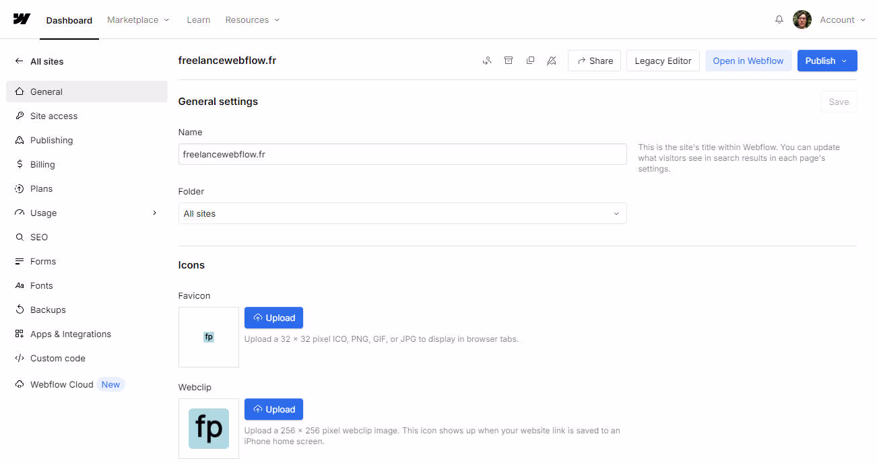Viewport: 877px width, 465px height.
Task: Return to All sites
Action: point(46,61)
